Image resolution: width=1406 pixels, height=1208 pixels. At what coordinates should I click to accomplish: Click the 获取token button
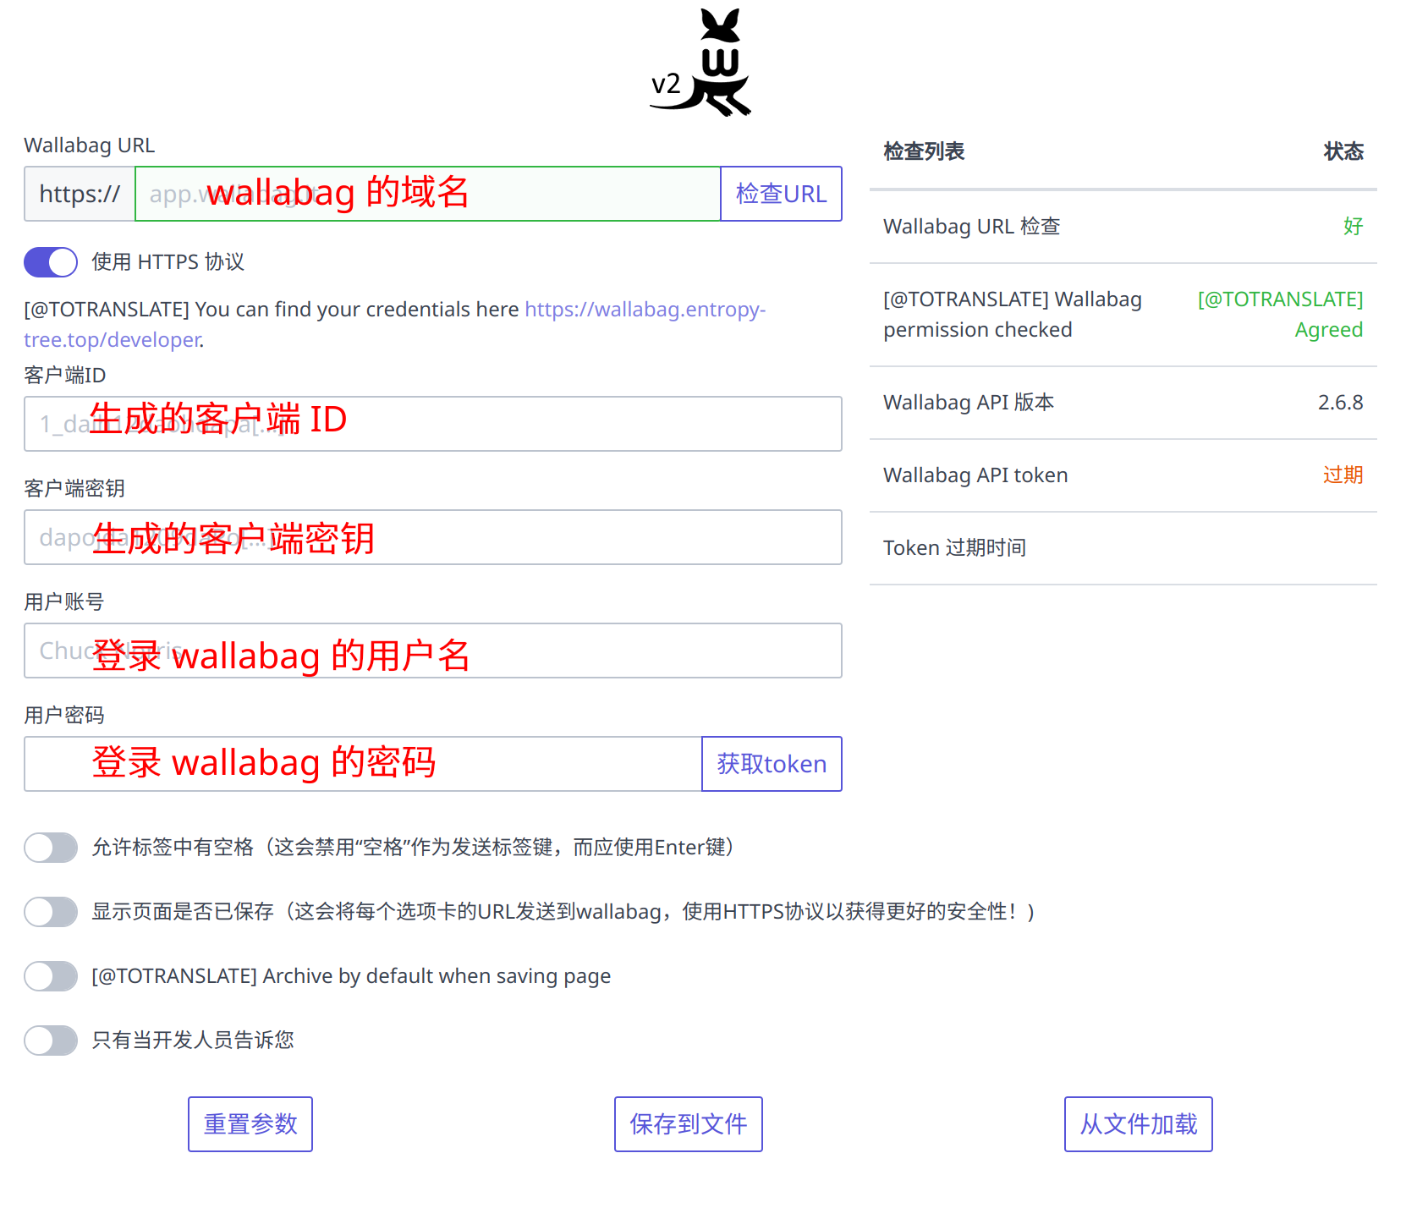(772, 764)
